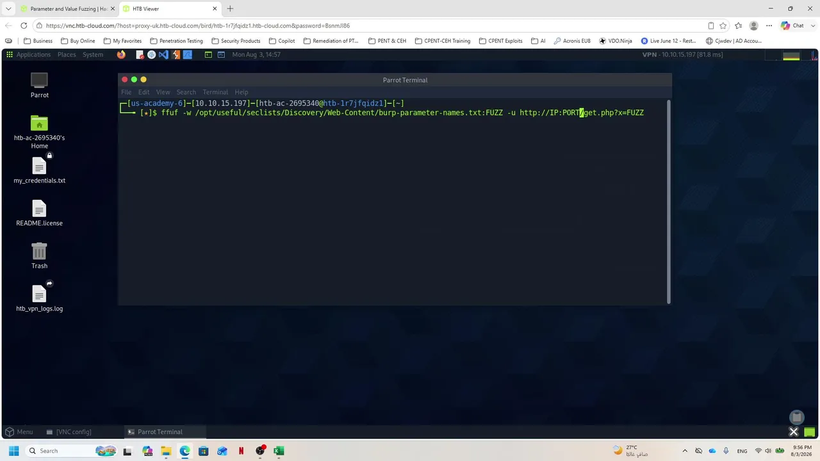Open the Security Products bookmark folder
820x461 pixels.
tap(236, 41)
